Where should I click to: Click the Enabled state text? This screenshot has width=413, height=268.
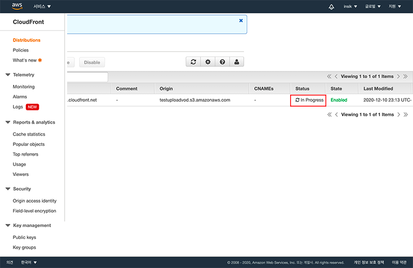coord(339,100)
